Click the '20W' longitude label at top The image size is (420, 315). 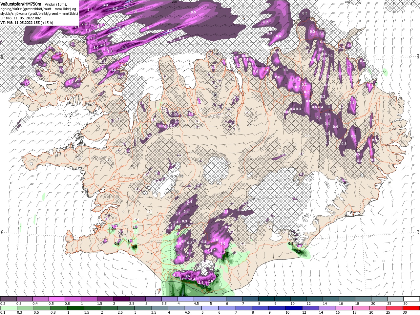tap(175, 2)
